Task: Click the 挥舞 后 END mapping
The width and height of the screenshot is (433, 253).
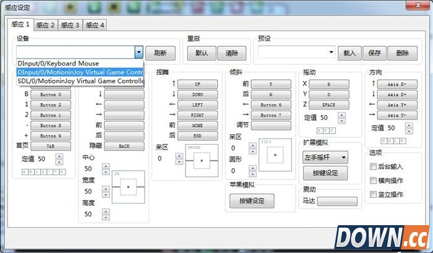Action: pos(197,136)
